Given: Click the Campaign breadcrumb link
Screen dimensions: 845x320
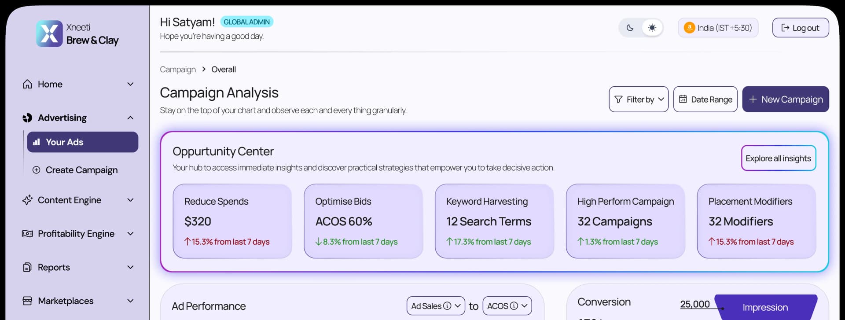Looking at the screenshot, I should pos(178,70).
